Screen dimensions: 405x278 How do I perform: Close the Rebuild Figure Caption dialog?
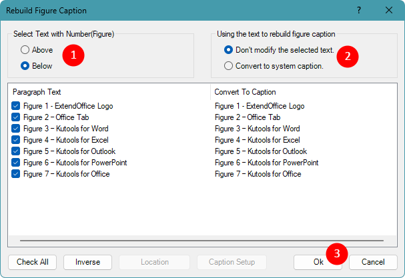[x=389, y=10]
